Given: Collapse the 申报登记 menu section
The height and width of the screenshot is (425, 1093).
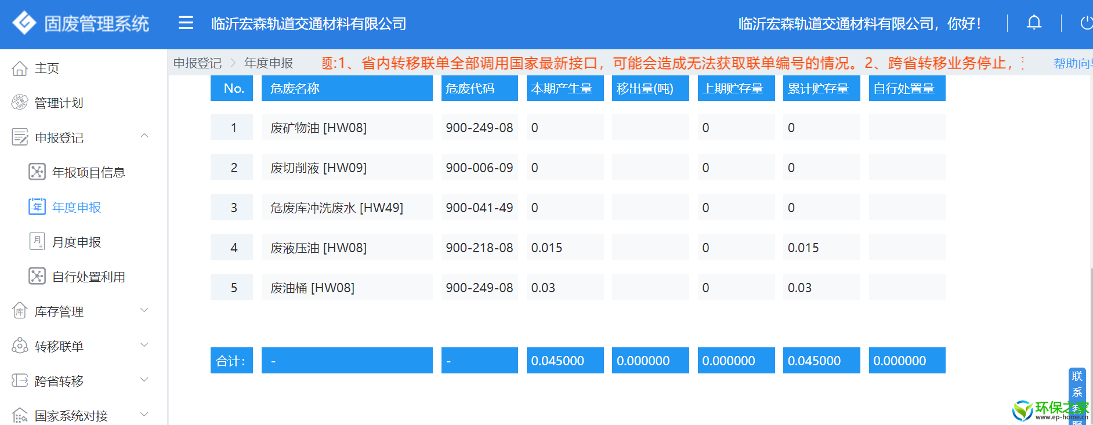Looking at the screenshot, I should pos(144,136).
